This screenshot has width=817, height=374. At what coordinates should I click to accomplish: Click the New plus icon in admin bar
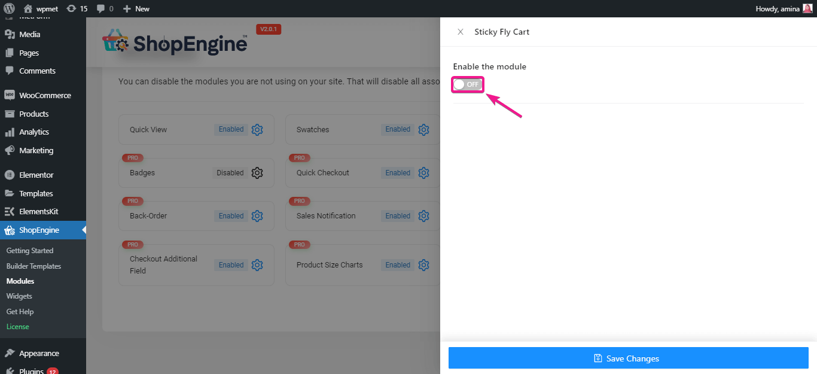[127, 8]
